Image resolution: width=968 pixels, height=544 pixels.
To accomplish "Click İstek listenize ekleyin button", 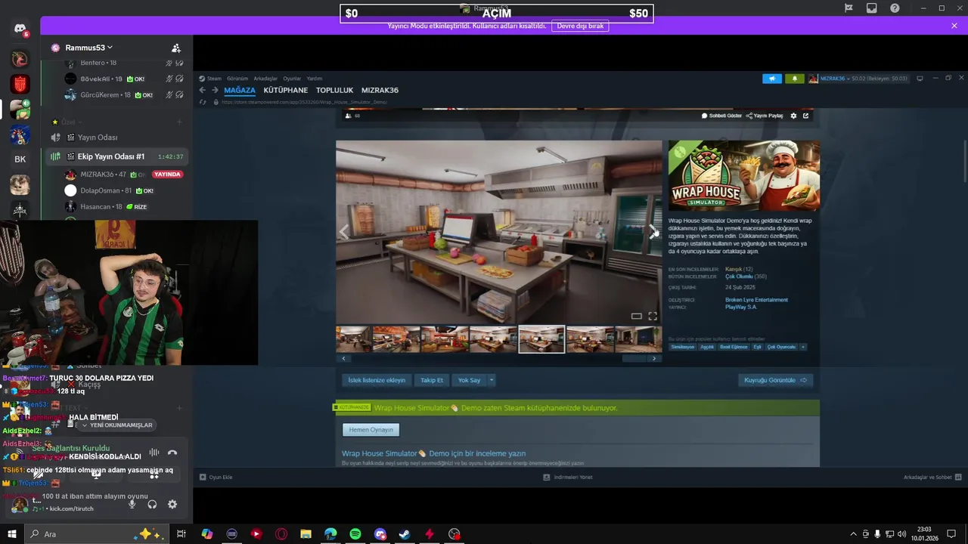I will (377, 380).
